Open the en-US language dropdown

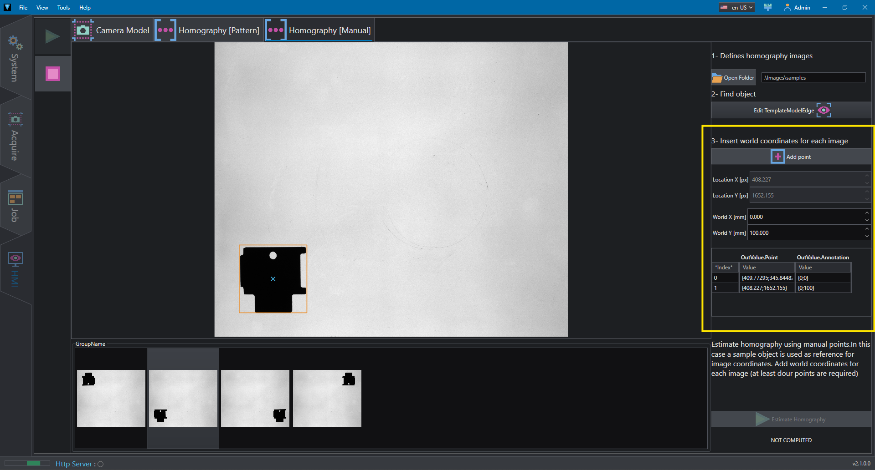coord(737,7)
